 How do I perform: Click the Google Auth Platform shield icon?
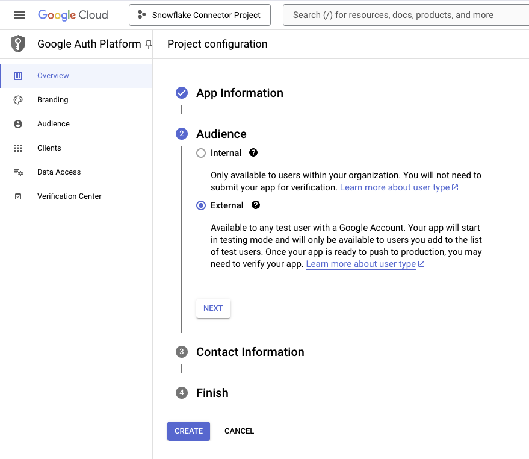tap(18, 44)
